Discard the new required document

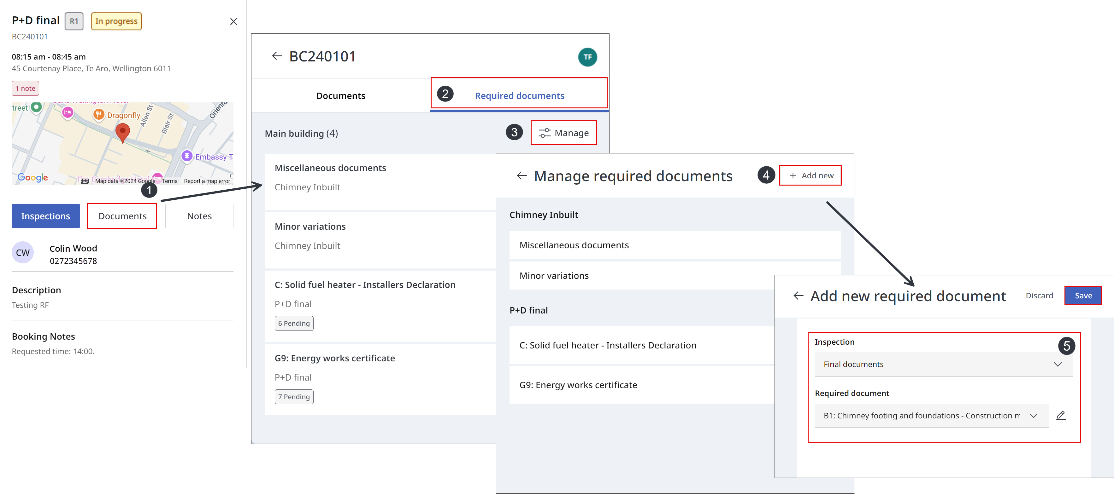point(1039,296)
